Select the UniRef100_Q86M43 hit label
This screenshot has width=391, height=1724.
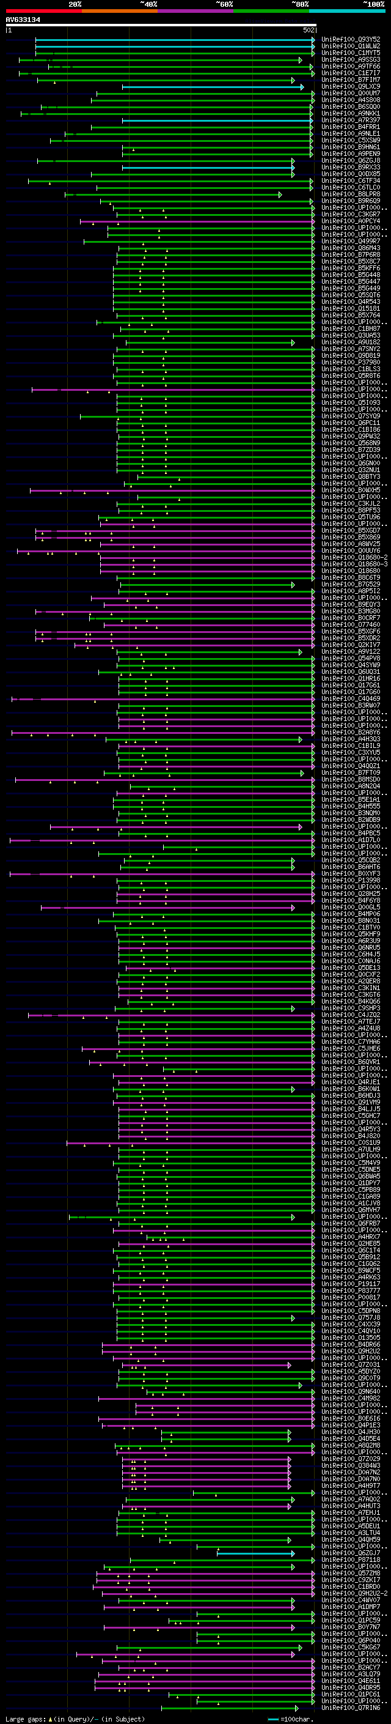click(350, 248)
